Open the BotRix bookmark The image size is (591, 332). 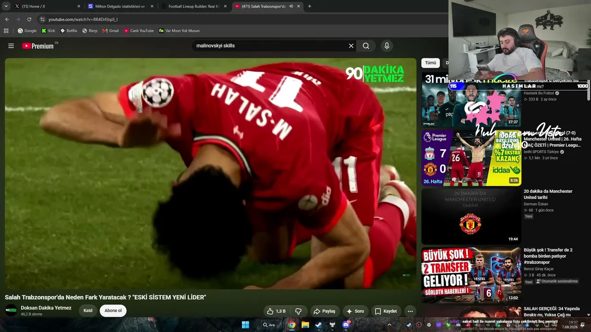(69, 31)
